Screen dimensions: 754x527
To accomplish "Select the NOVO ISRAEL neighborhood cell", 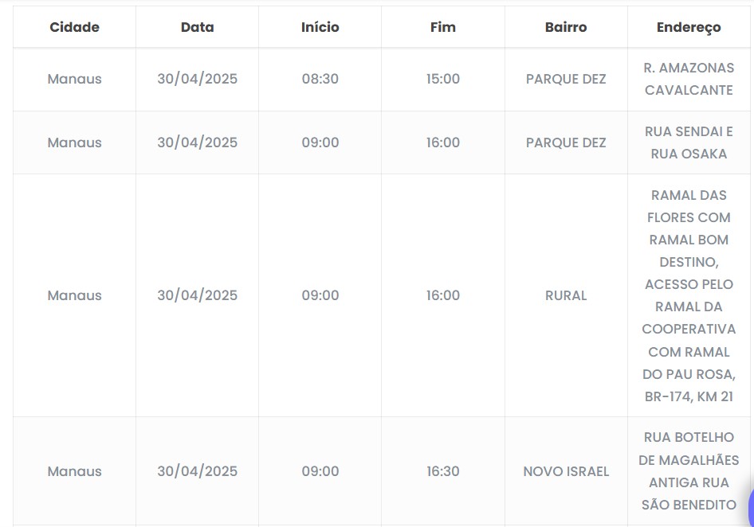I will pos(566,471).
